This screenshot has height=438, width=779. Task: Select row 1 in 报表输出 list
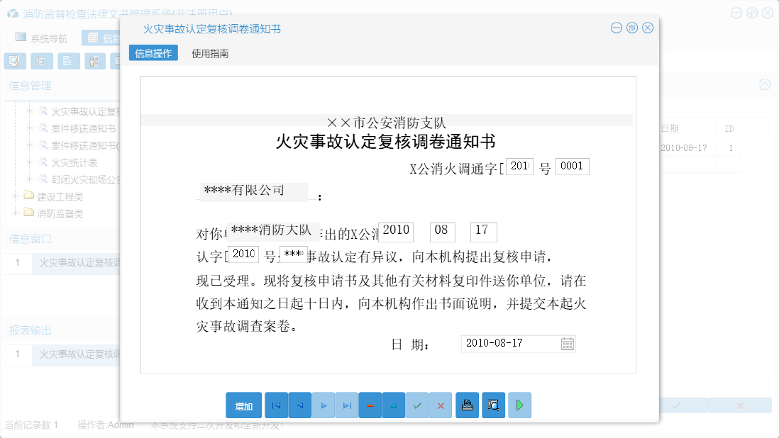coord(62,354)
